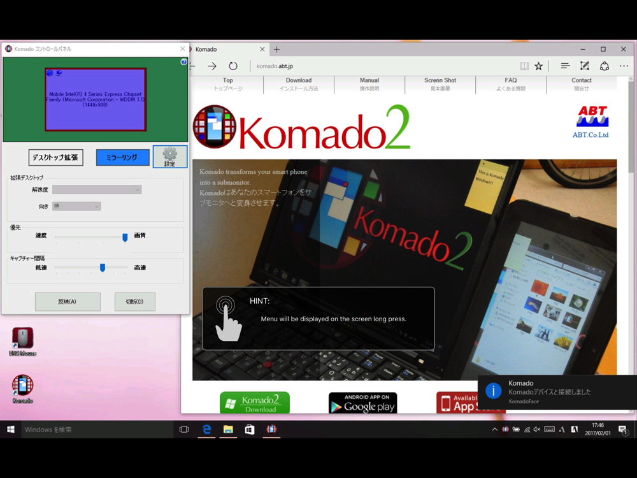Open Komado app from taskbar
Screen dimensions: 637x478
pos(271,429)
